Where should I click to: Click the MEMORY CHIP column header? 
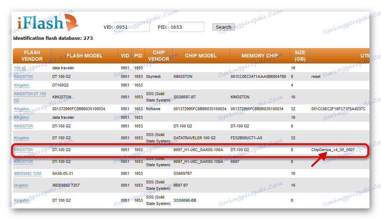click(x=259, y=56)
